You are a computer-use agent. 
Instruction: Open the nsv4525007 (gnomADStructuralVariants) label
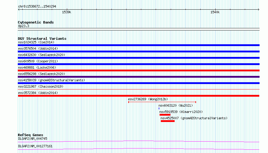[x=194, y=118]
